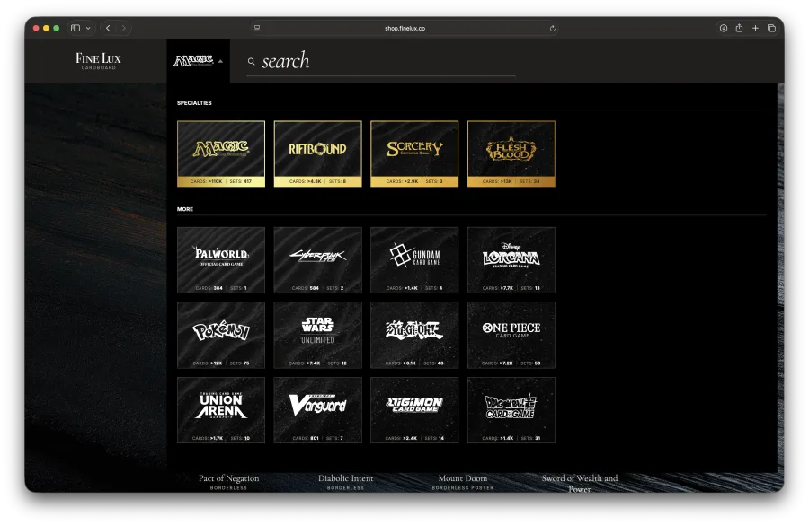
Task: Select the Disney Lorcana tile
Action: tap(511, 260)
